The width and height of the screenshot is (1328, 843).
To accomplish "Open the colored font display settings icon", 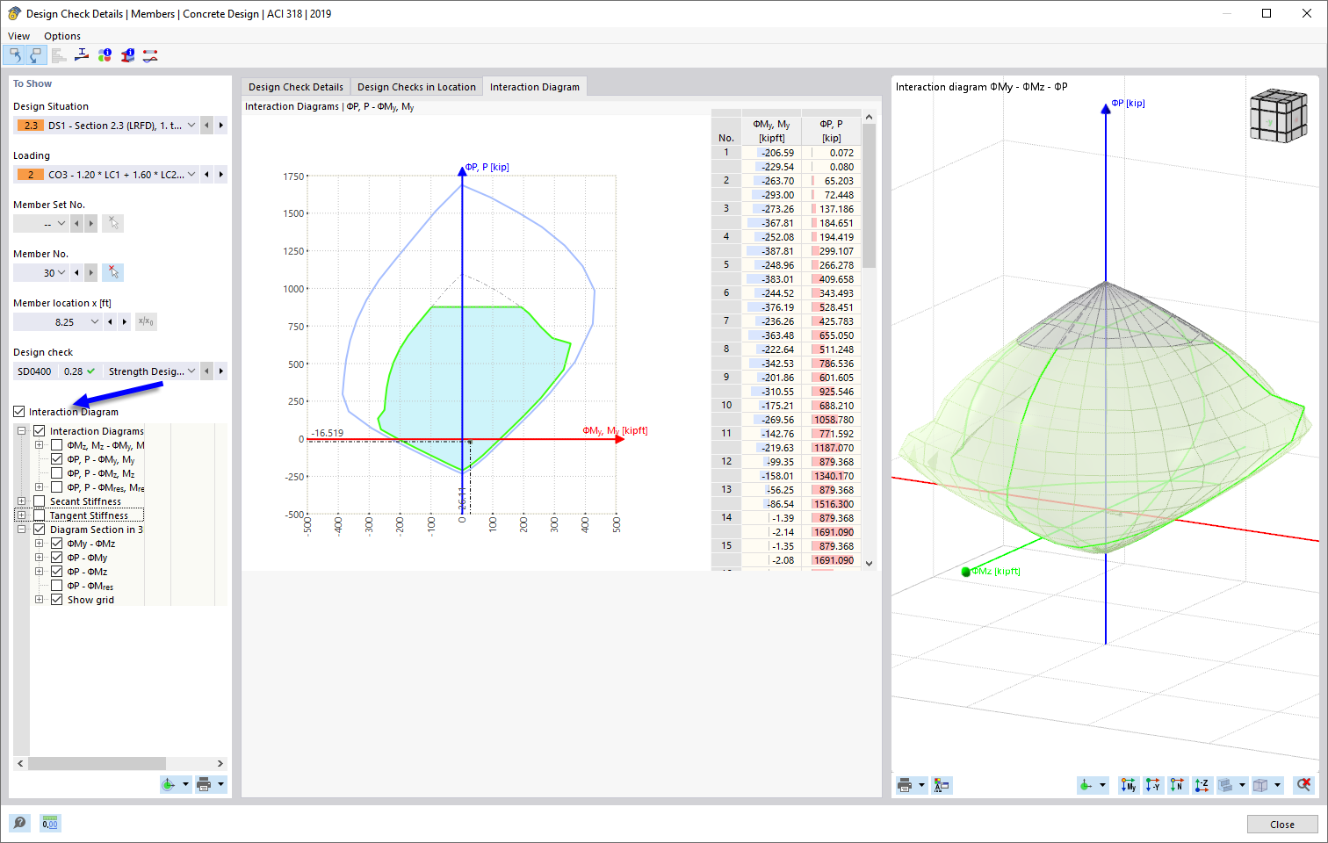I will pyautogui.click(x=942, y=785).
